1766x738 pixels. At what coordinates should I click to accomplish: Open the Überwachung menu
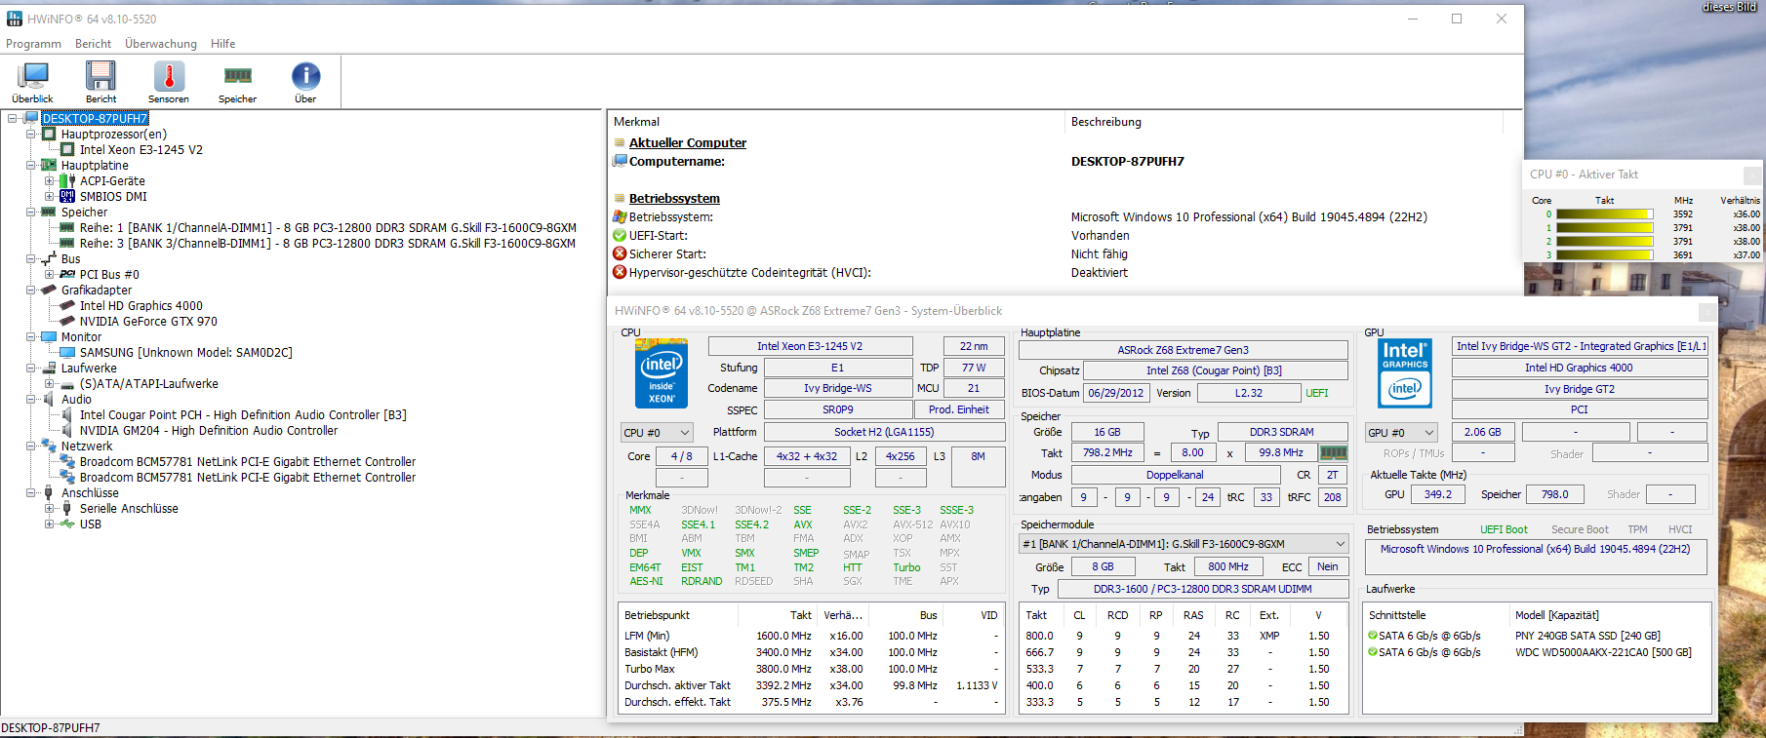click(161, 44)
